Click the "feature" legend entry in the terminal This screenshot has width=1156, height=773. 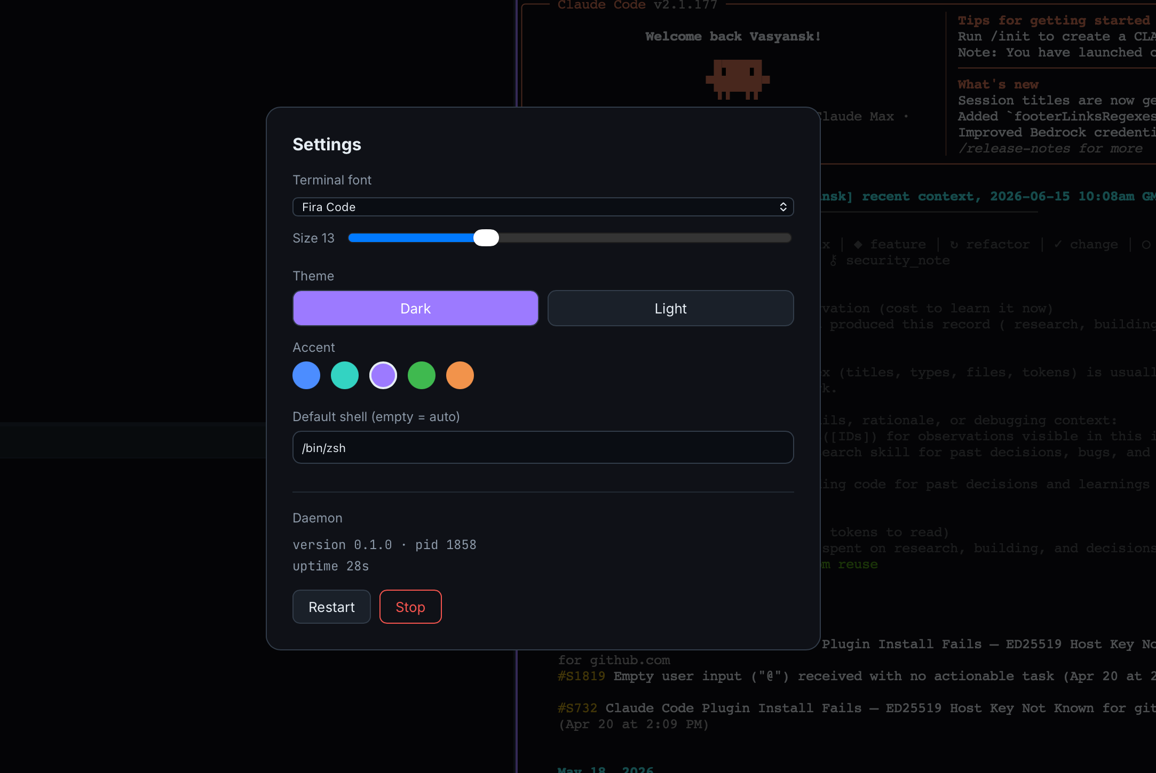(x=898, y=244)
